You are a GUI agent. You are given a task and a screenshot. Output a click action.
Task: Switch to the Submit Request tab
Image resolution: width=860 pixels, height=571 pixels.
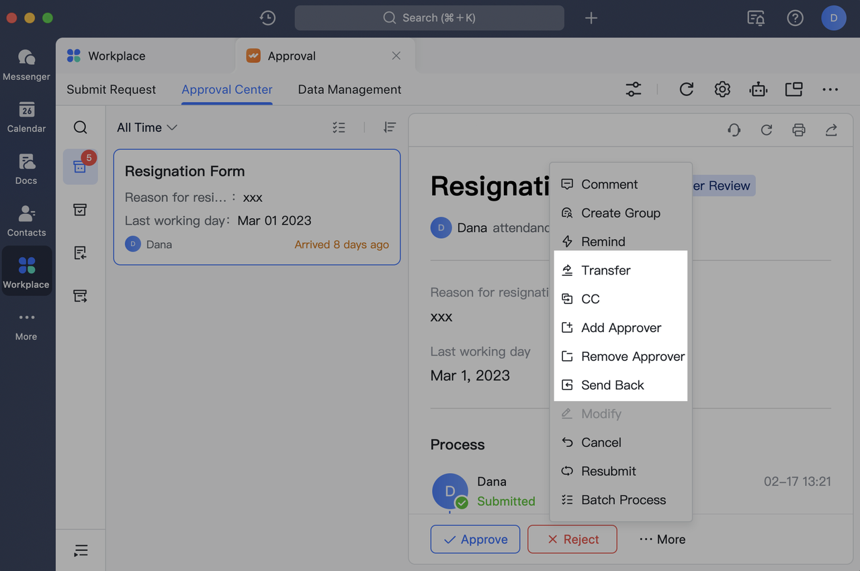(x=111, y=90)
